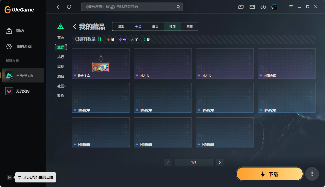The image size is (325, 187).
Task: Click the WeGame logo
Action: tap(19, 10)
